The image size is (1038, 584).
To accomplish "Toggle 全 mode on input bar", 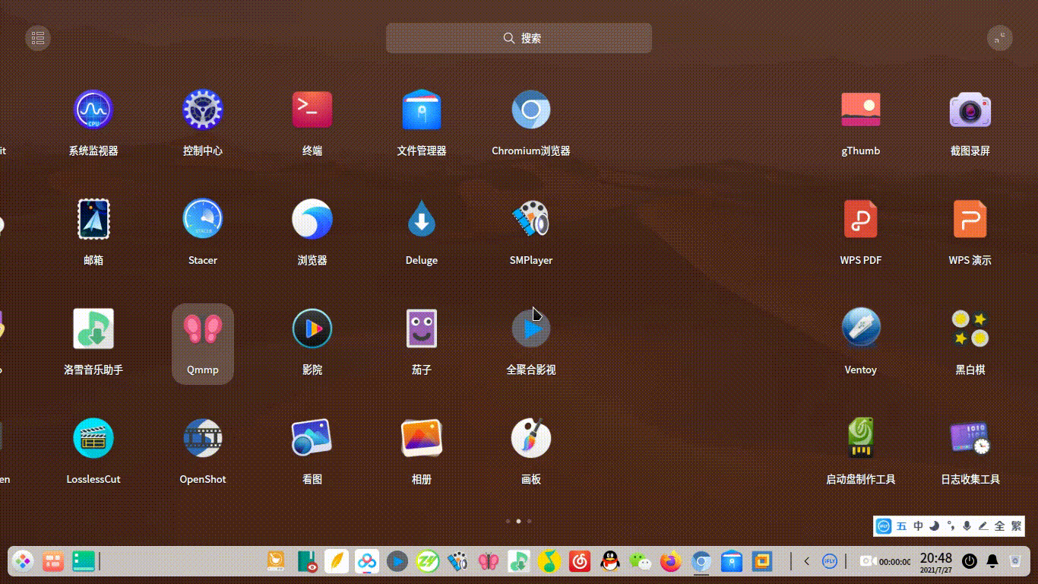I will tap(999, 525).
